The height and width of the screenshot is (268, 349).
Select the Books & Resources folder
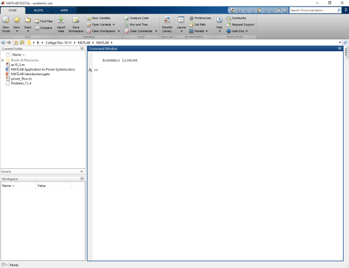(x=25, y=60)
